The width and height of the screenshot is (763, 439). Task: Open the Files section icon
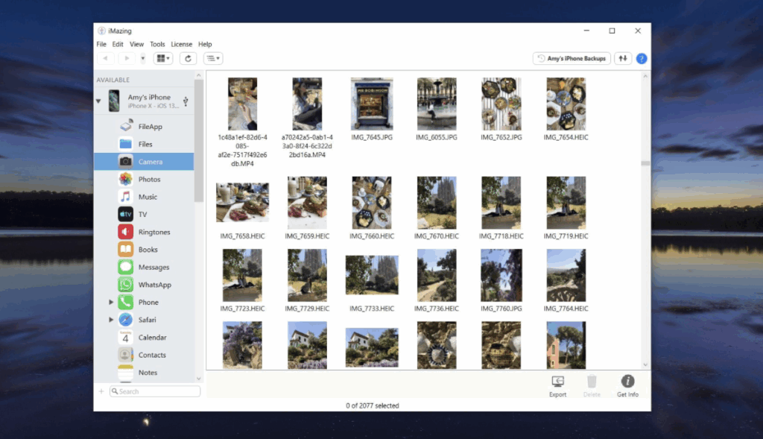pyautogui.click(x=125, y=144)
